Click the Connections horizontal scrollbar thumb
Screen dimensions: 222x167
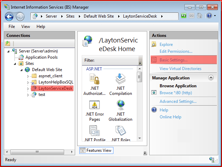click(37, 152)
